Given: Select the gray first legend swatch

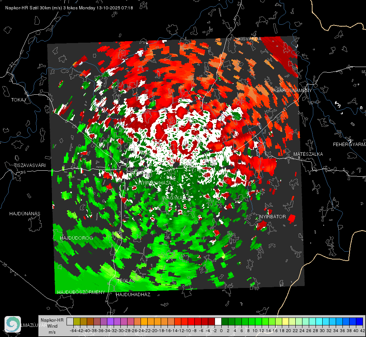Looking at the screenshot, I should pyautogui.click(x=70, y=321).
